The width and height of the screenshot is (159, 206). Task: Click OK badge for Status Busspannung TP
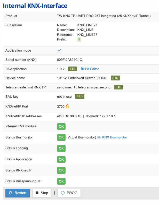click(x=61, y=181)
